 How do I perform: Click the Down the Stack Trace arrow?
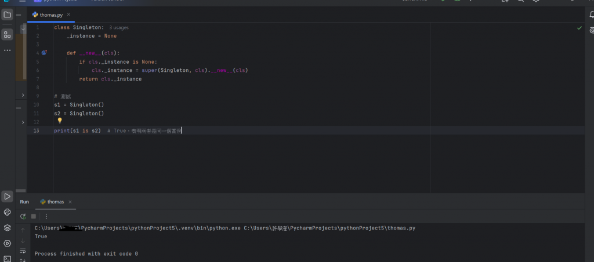[23, 241]
